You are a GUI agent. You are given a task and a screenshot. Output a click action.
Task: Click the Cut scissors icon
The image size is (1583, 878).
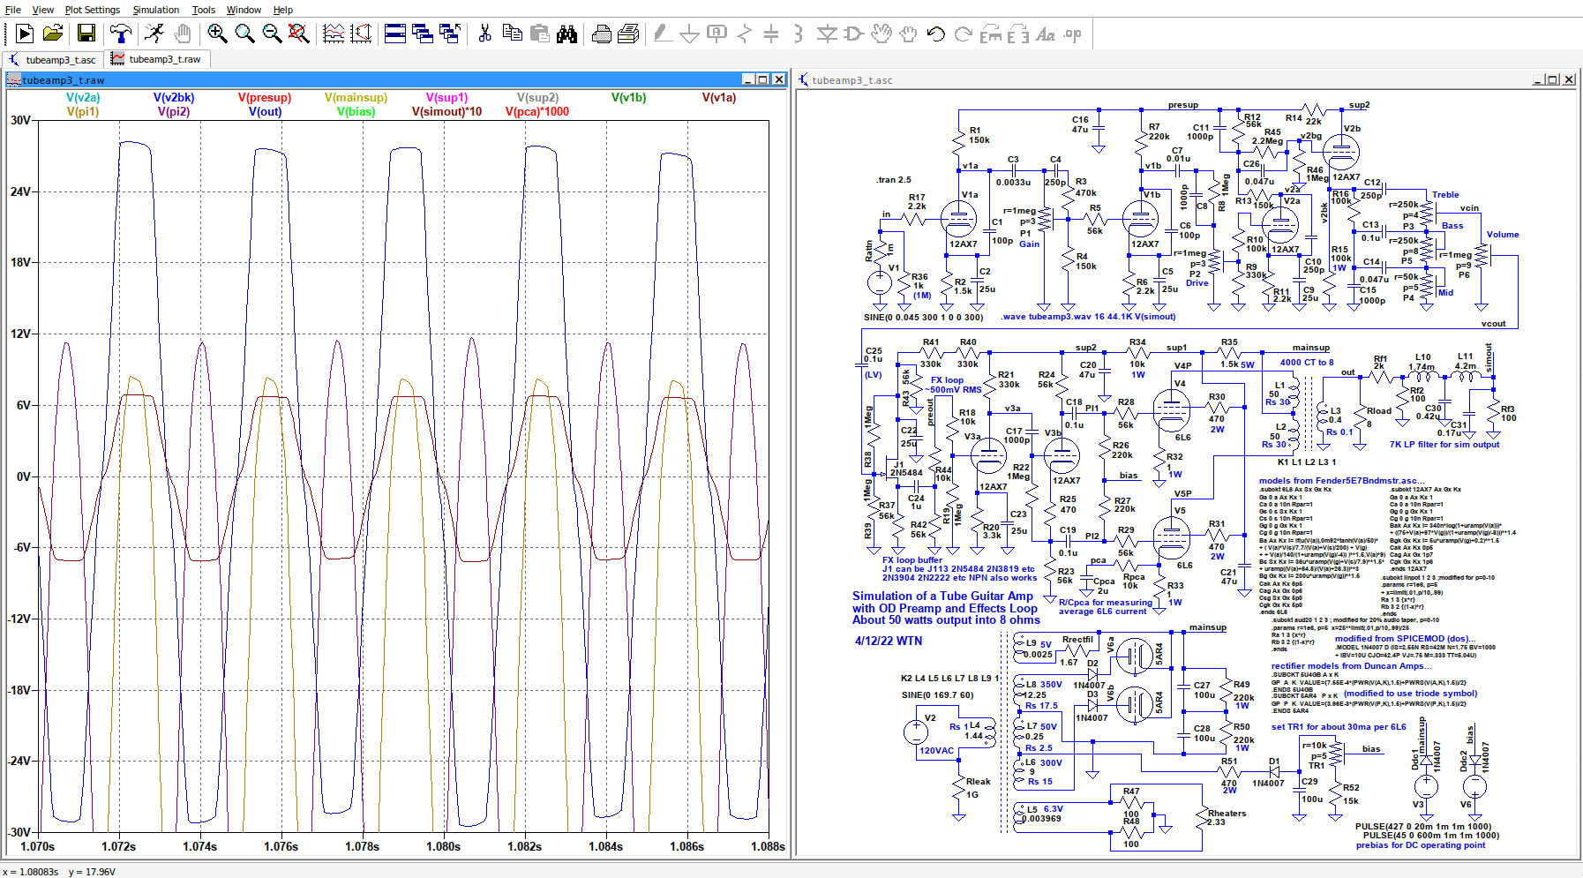(x=484, y=34)
